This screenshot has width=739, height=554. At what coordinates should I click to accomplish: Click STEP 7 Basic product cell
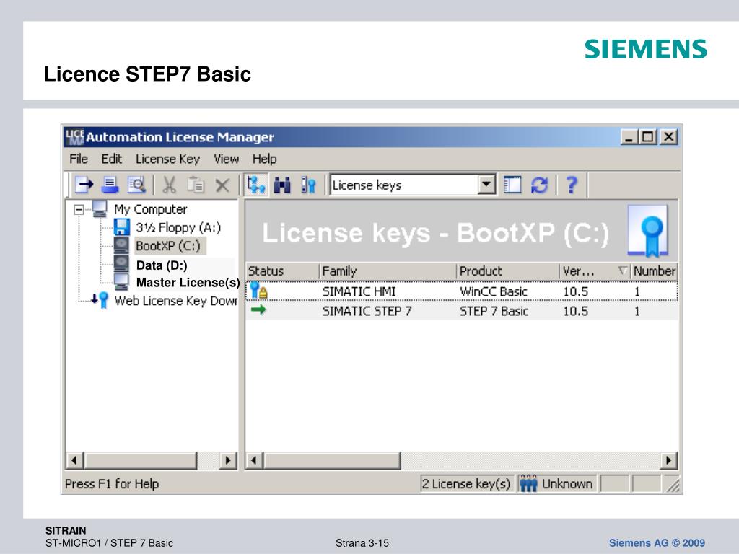(494, 311)
